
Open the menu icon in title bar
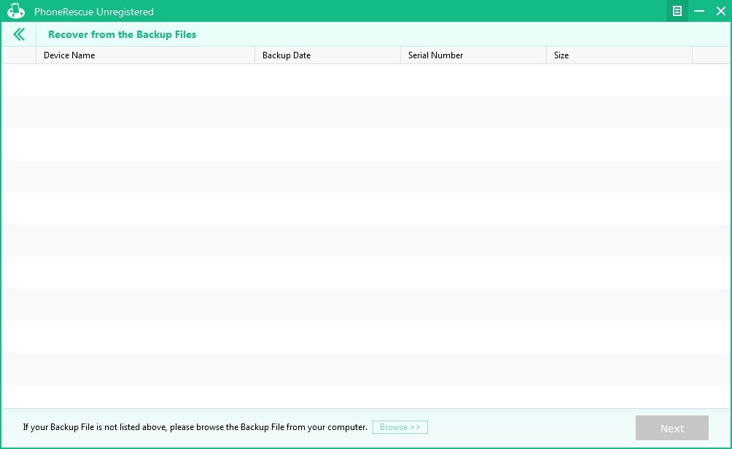click(x=677, y=11)
